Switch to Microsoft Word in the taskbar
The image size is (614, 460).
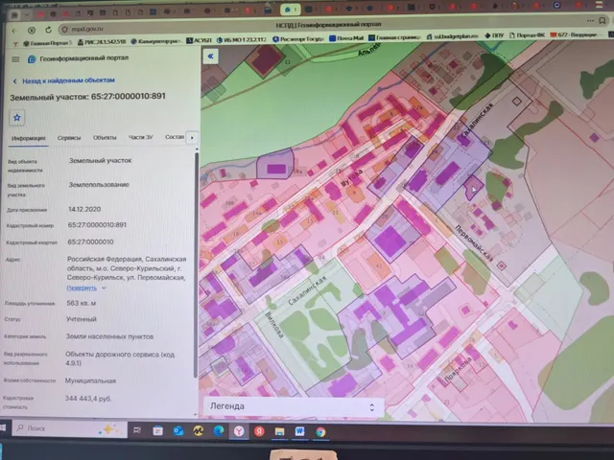(299, 431)
